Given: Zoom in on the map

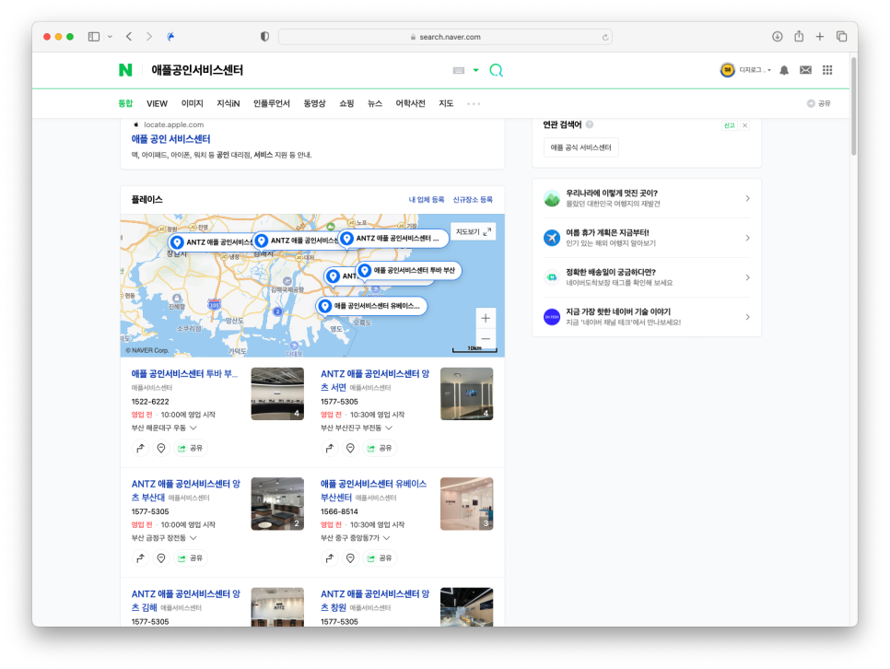Looking at the screenshot, I should pos(486,318).
